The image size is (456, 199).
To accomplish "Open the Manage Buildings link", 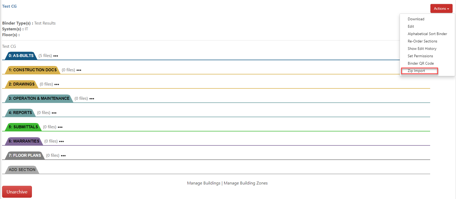I will coord(204,183).
